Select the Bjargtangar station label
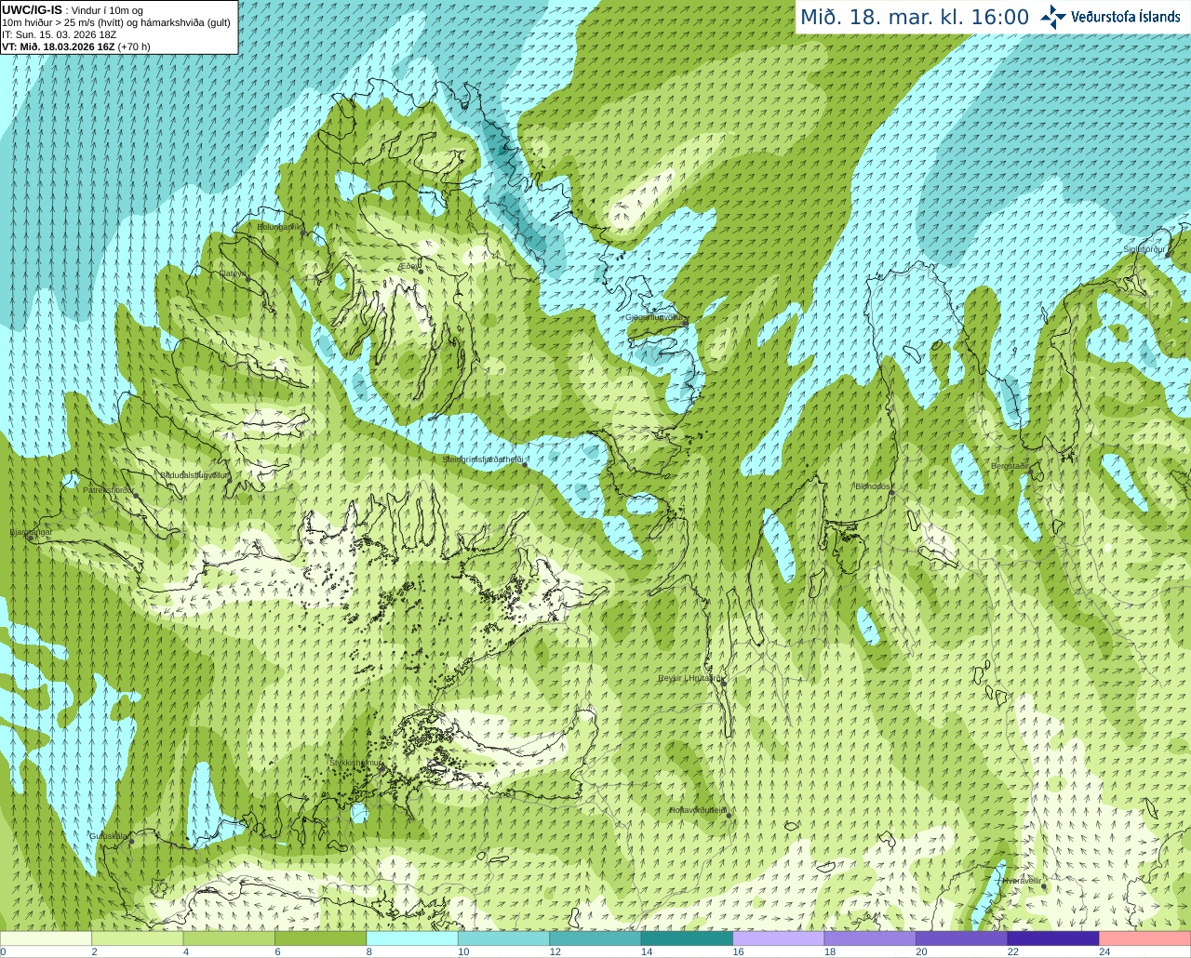This screenshot has width=1191, height=958. 31,532
